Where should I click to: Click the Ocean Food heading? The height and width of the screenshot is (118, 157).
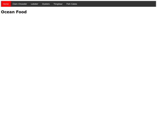pos(14,12)
